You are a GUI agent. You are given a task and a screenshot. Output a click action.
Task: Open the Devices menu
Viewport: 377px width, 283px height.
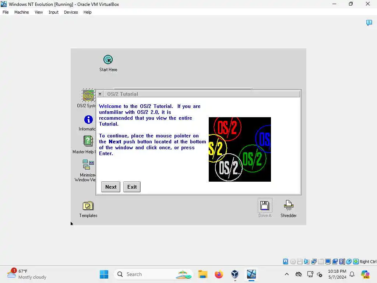71,12
